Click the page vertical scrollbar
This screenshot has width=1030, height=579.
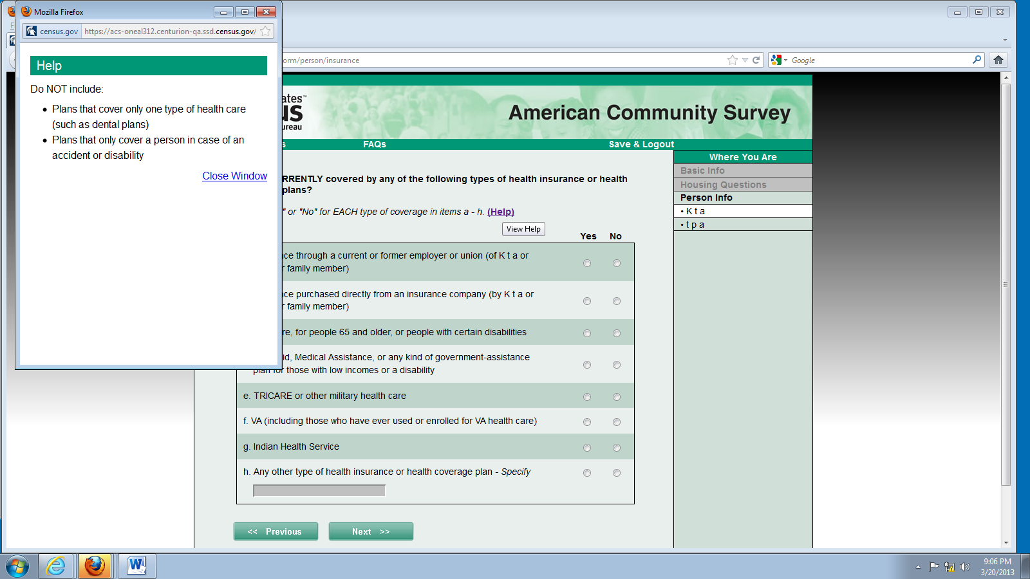1006,283
